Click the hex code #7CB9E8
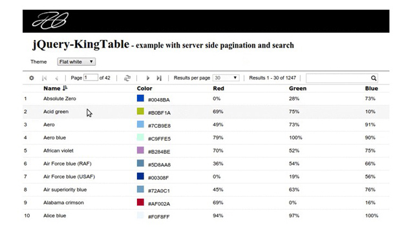Screen dimensions: 404x242 click(159, 126)
